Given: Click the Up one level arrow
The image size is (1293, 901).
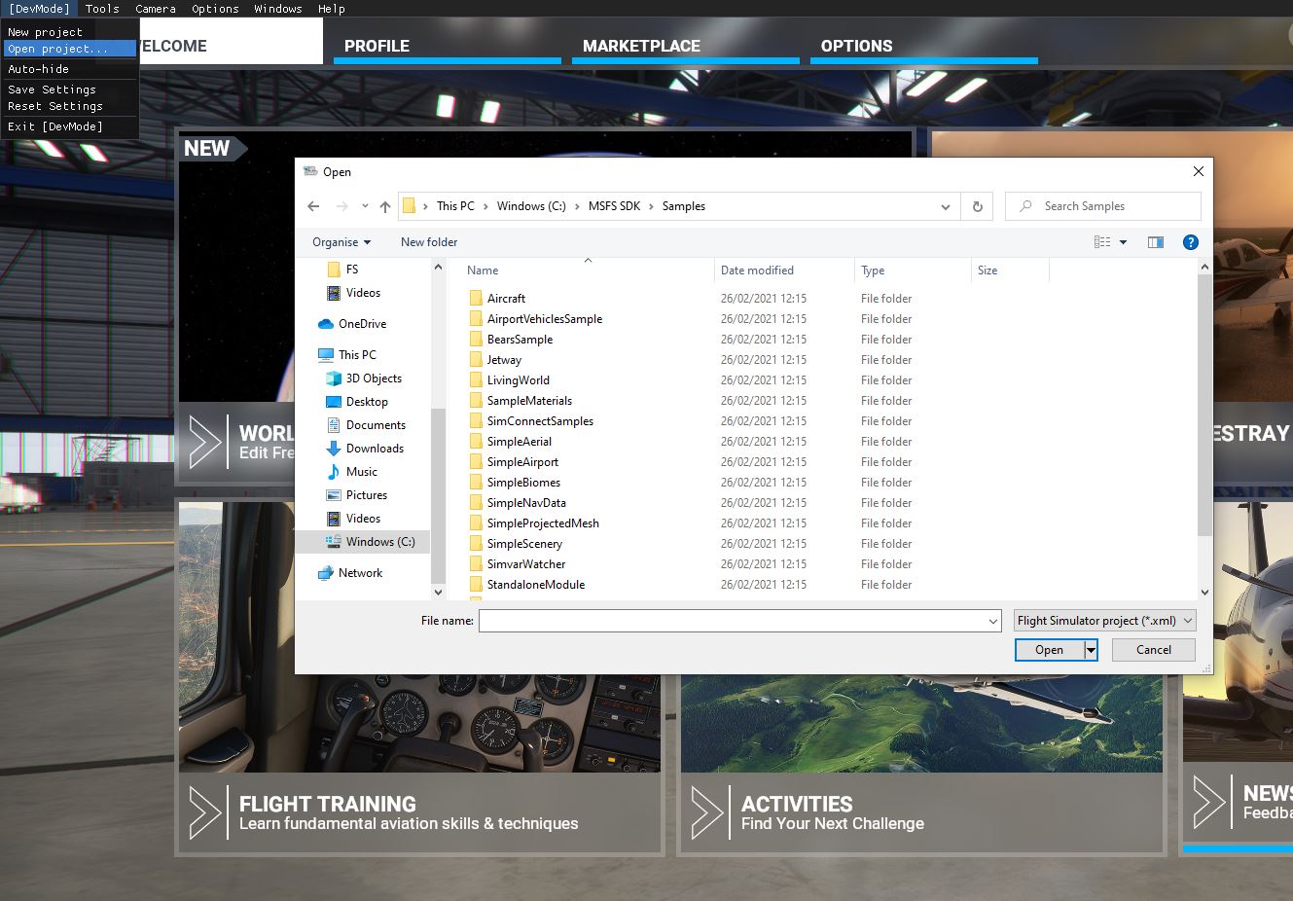Looking at the screenshot, I should tap(385, 206).
